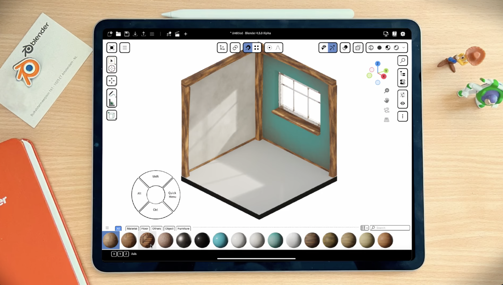Click the eye view panel icon
Viewport: 503px width, 285px height.
click(403, 103)
